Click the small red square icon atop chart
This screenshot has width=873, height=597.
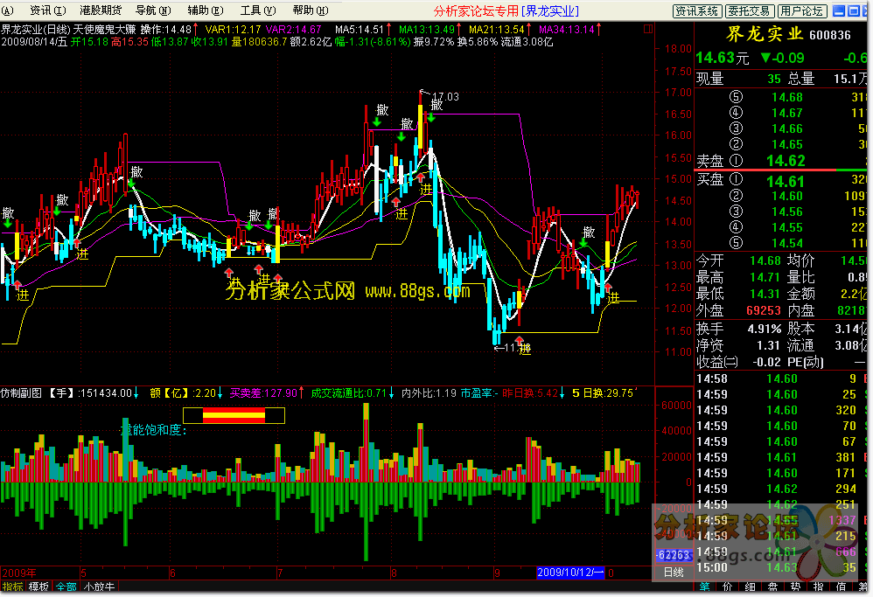pyautogui.click(x=647, y=28)
